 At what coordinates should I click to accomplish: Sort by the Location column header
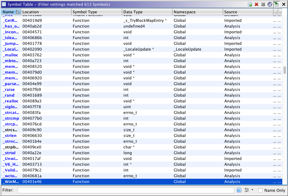tap(46, 12)
